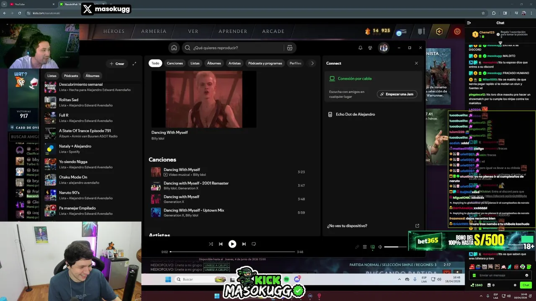
Task: Open Spotify from inner taskbar
Action: pyautogui.click(x=286, y=279)
